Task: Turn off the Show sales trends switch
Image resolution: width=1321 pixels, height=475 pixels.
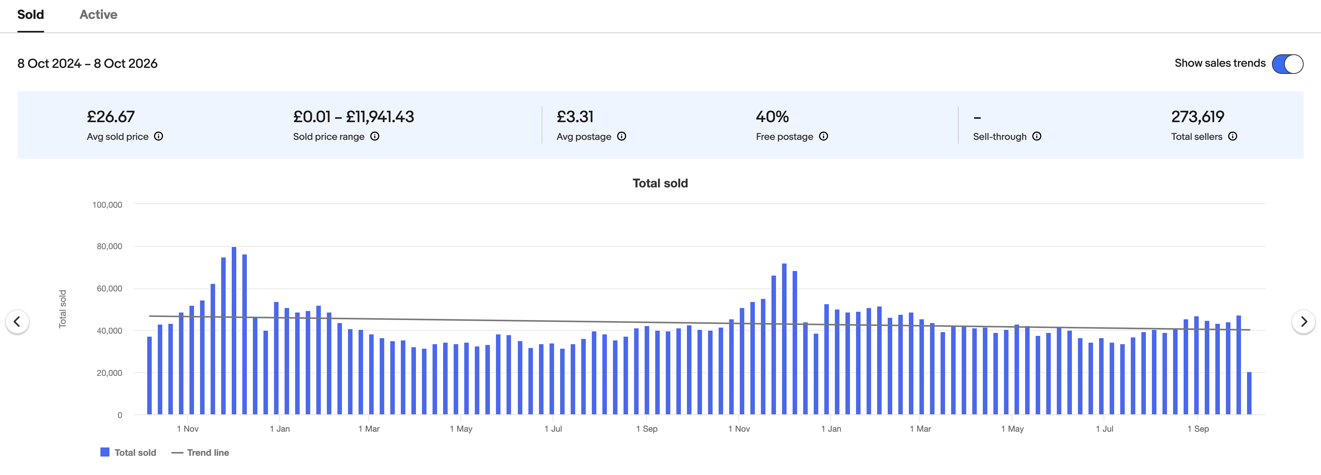Action: [1287, 64]
